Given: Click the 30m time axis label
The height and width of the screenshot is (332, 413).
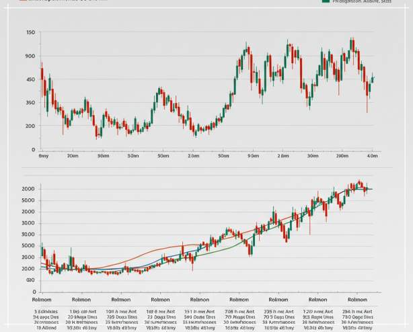Looking at the screenshot, I should [313, 156].
